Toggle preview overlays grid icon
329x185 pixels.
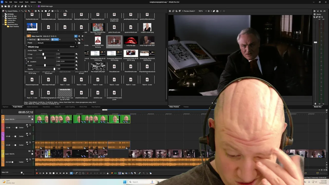click(208, 11)
